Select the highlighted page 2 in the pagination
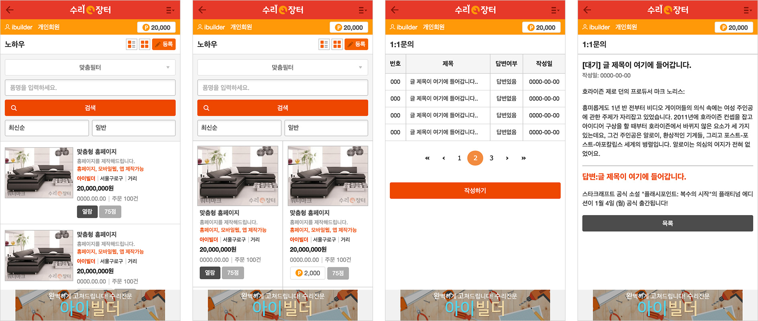758x321 pixels. click(475, 158)
